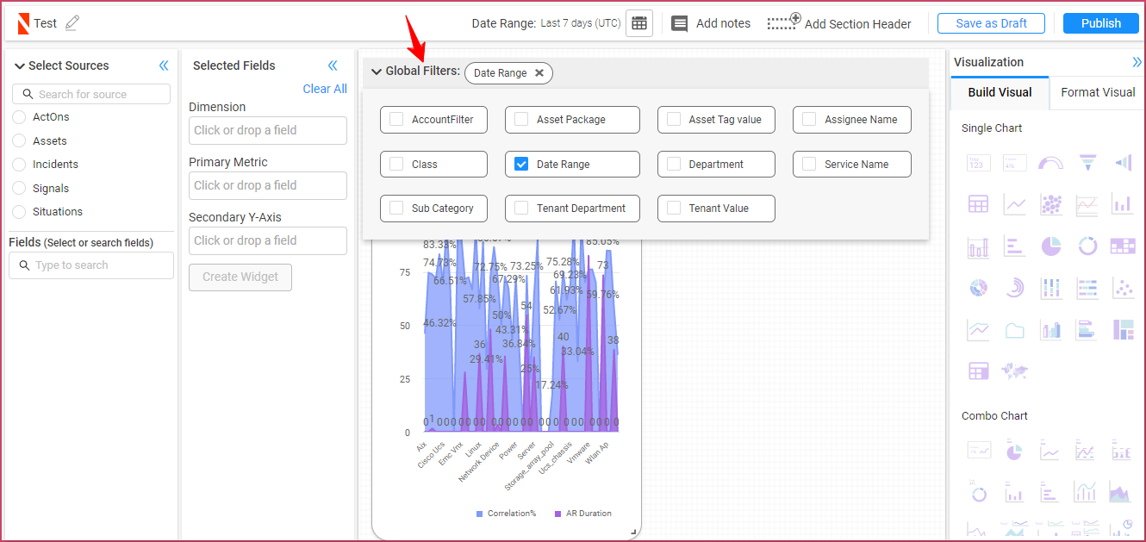The height and width of the screenshot is (542, 1146).
Task: Select the scatter plot visual
Action: [x=1123, y=288]
